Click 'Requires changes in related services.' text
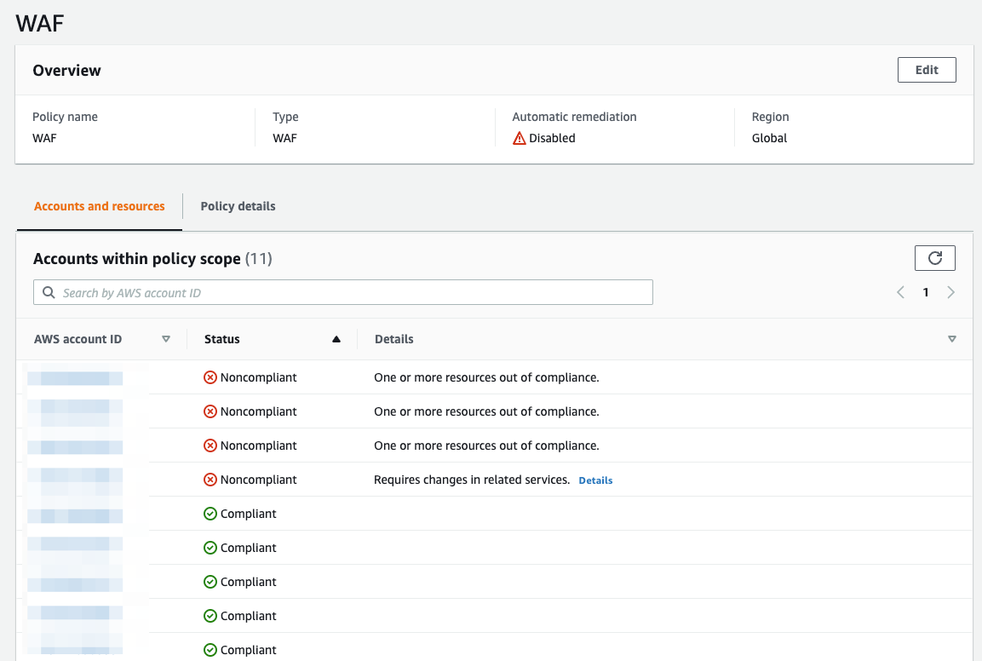The height and width of the screenshot is (661, 982). pyautogui.click(x=472, y=480)
